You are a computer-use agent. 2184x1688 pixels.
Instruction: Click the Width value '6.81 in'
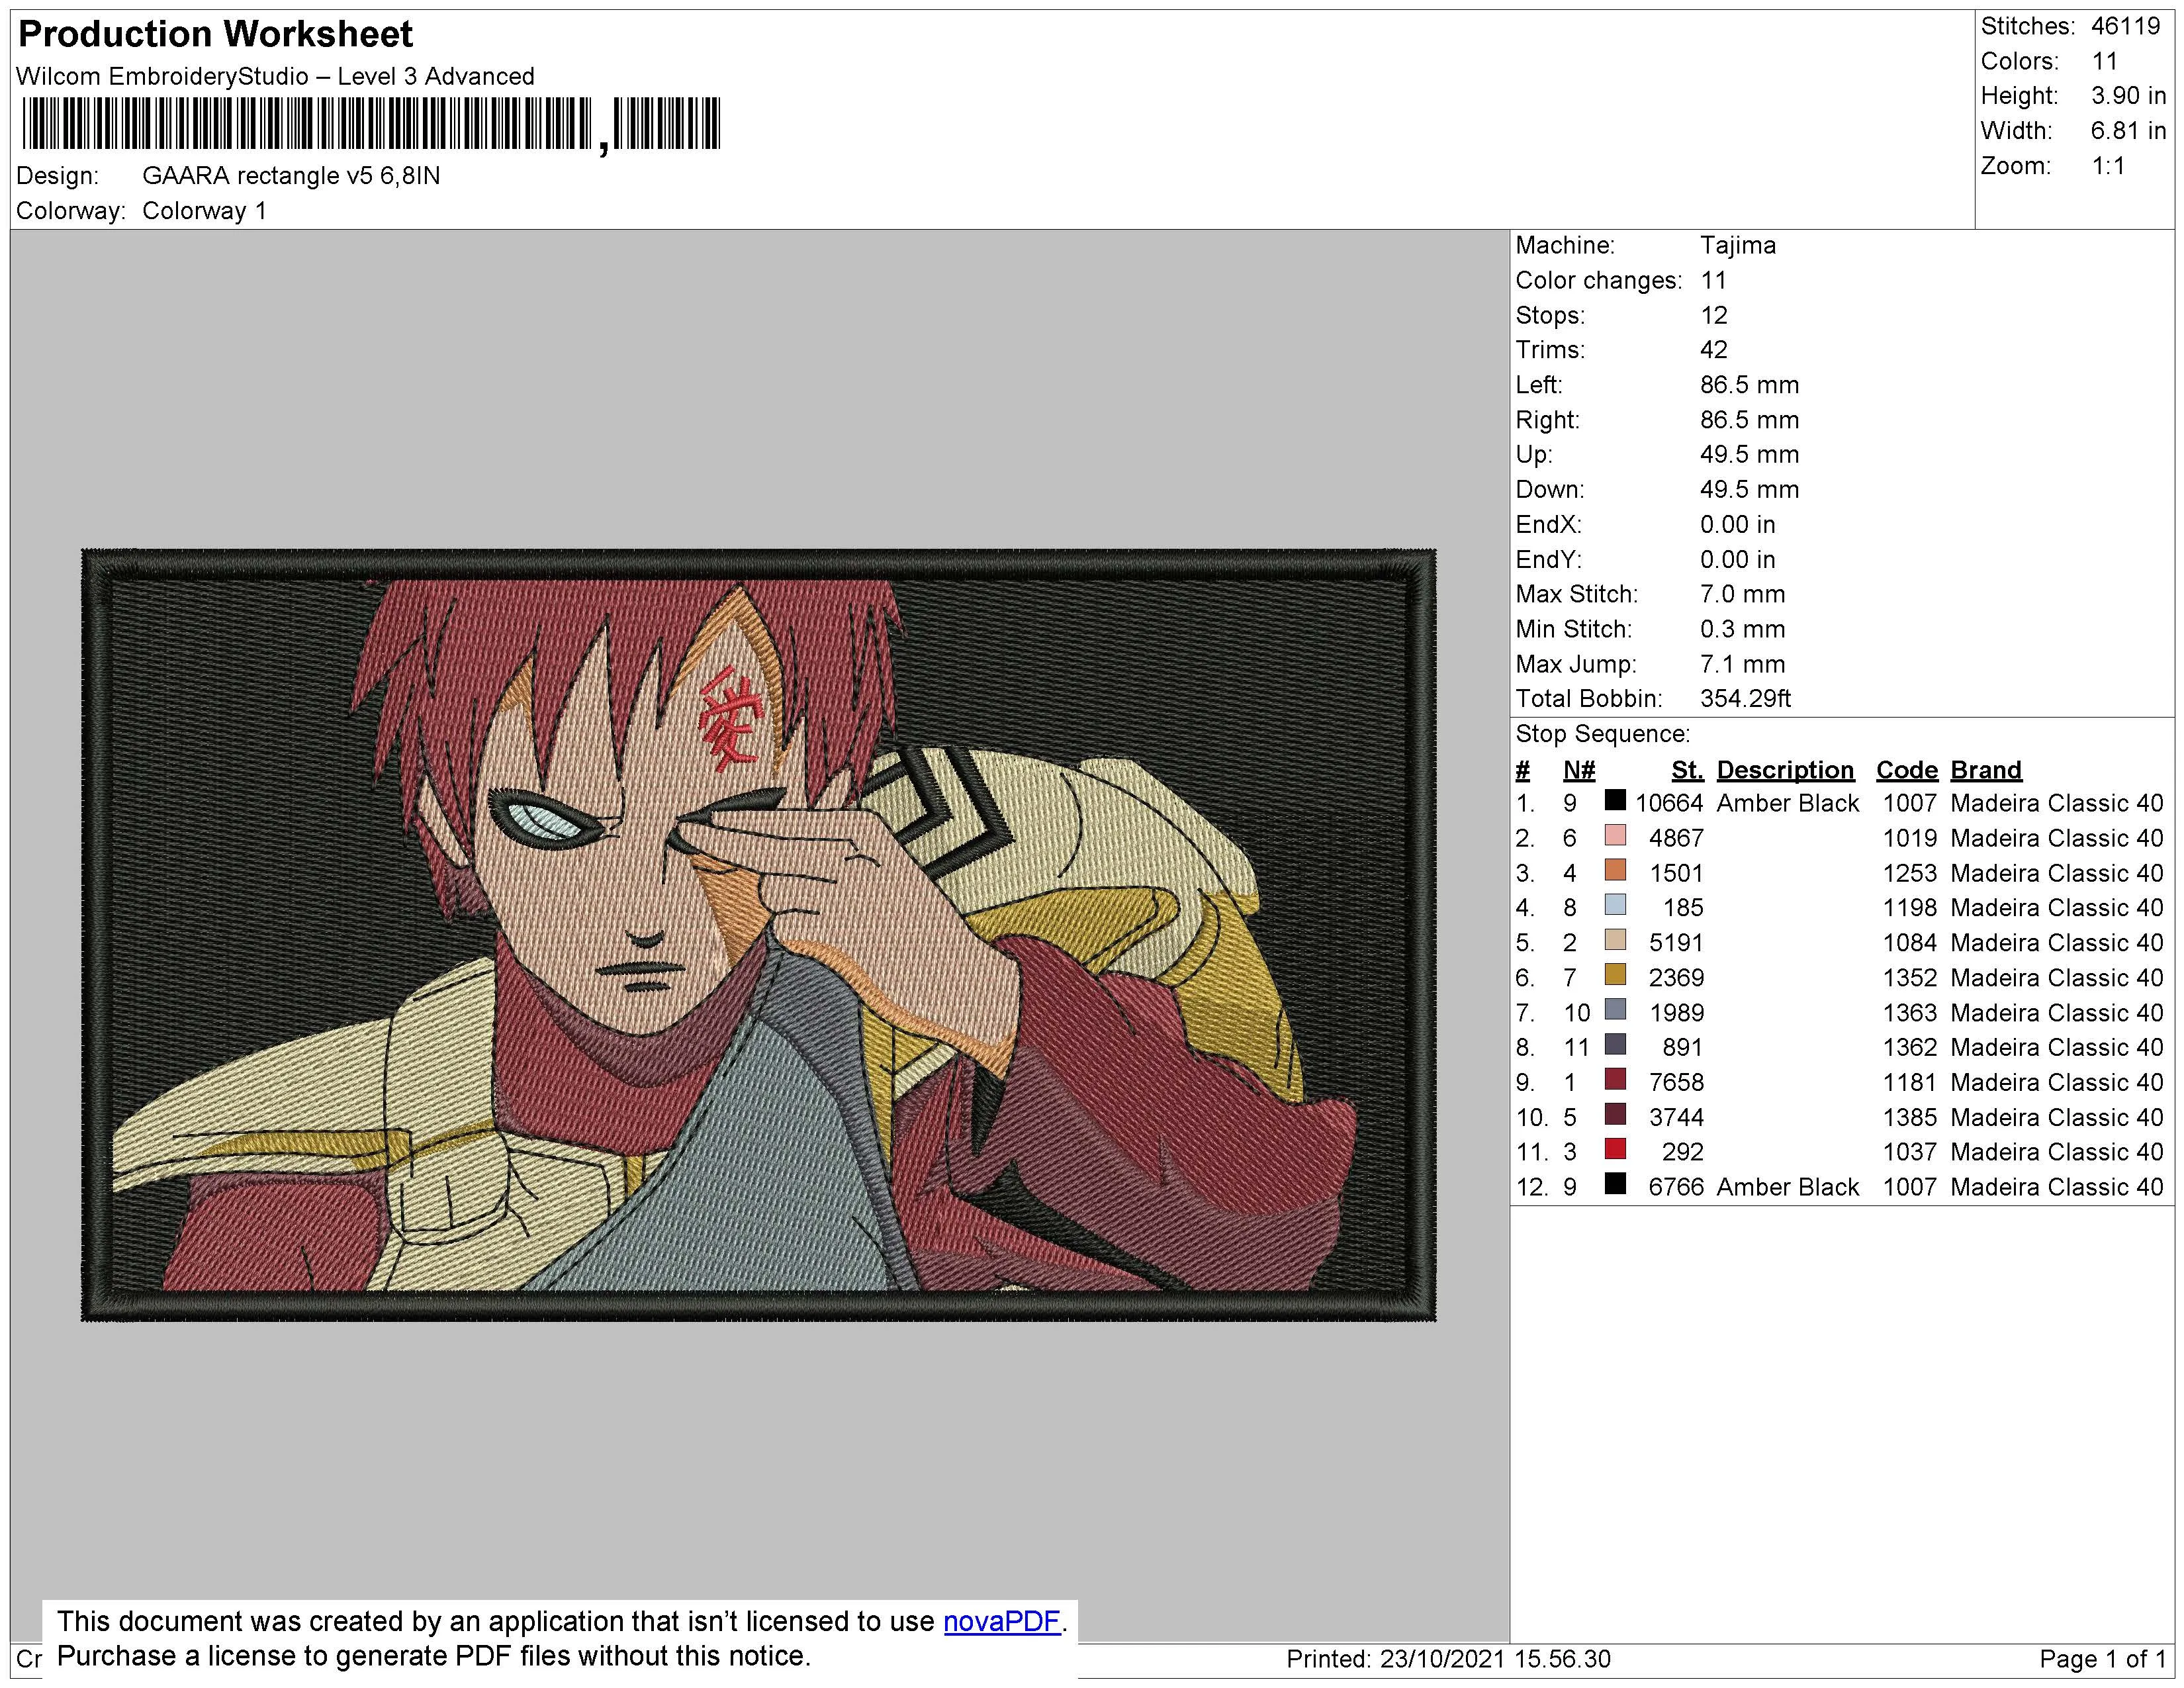2128,131
